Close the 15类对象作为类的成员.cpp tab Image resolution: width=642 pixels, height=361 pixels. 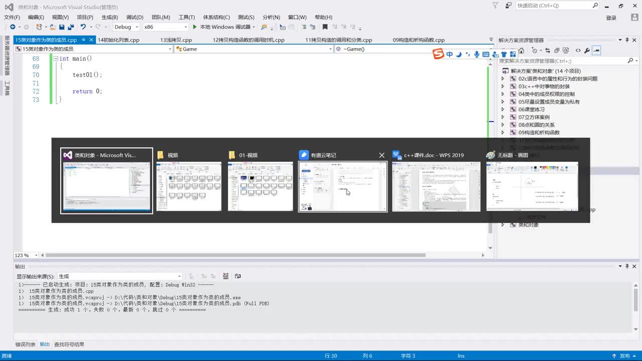click(x=91, y=40)
